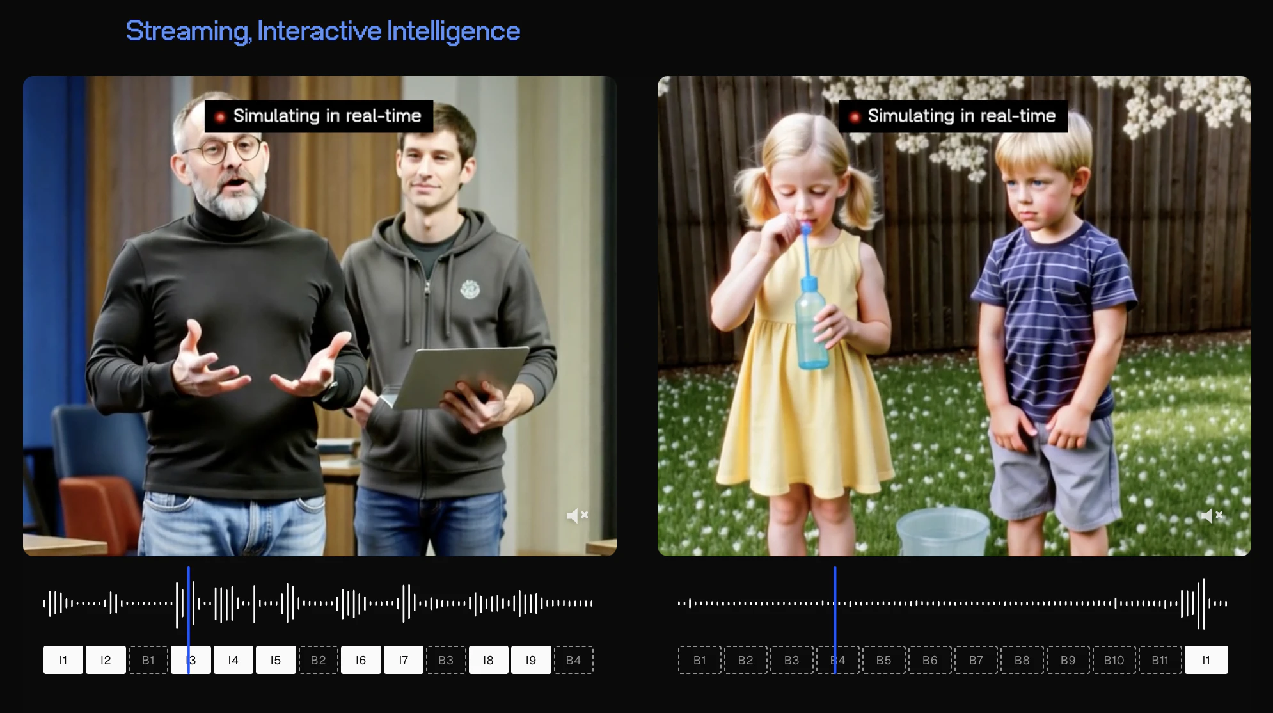Select segment I3 in the left timeline
The image size is (1273, 713).
click(191, 660)
